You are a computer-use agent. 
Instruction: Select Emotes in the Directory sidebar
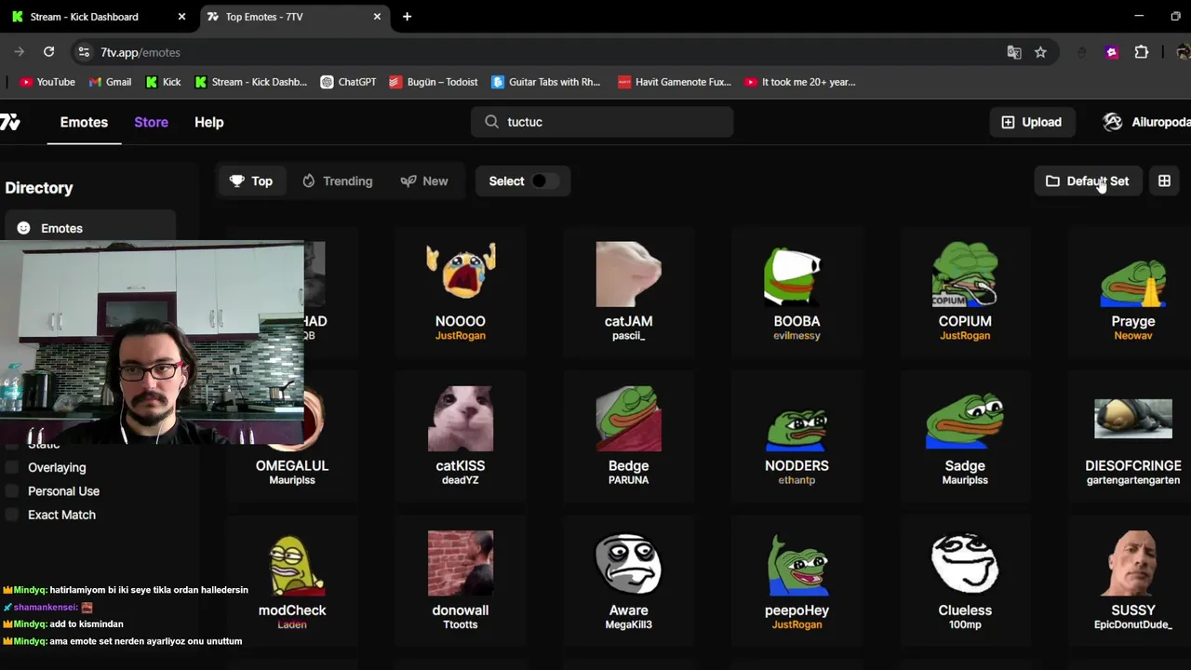point(89,228)
